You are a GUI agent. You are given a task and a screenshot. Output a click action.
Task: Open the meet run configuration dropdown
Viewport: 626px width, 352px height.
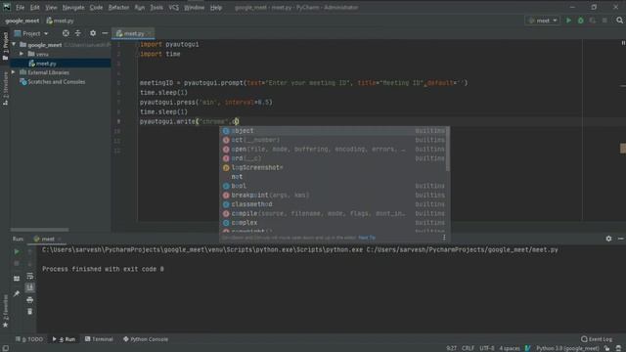tap(542, 21)
